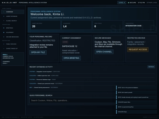
Task: Click the green Secure status dot
Action: click(x=128, y=3)
